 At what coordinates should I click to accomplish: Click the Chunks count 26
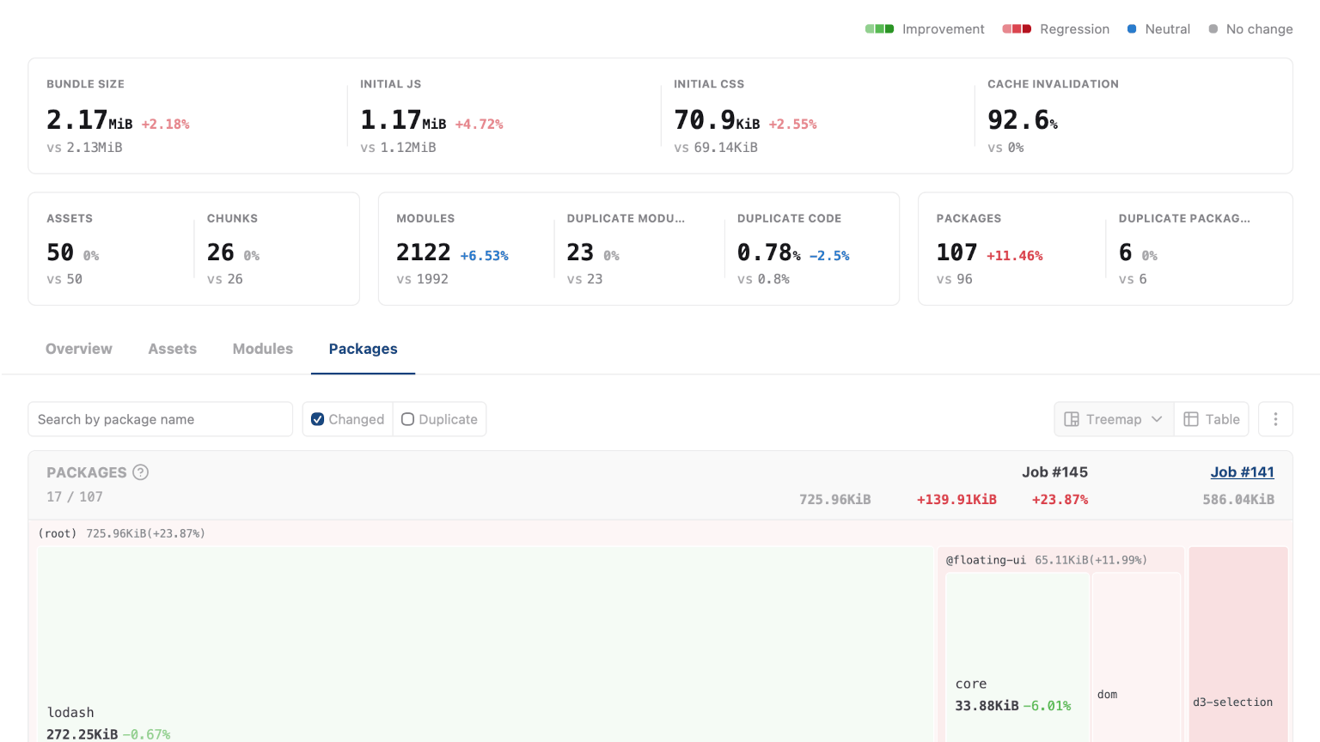[x=221, y=252]
